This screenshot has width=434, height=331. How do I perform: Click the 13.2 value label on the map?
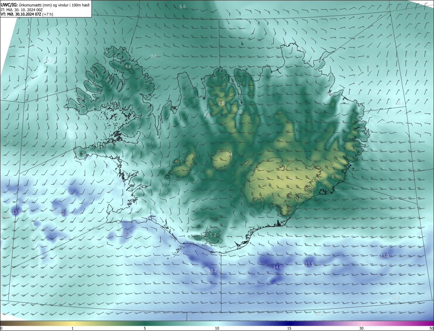coord(212,270)
